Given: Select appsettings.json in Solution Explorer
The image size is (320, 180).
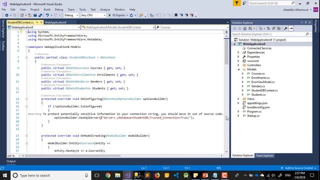Looking at the screenshot, I should click(257, 103).
